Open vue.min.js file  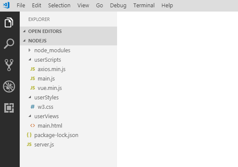click(50, 88)
